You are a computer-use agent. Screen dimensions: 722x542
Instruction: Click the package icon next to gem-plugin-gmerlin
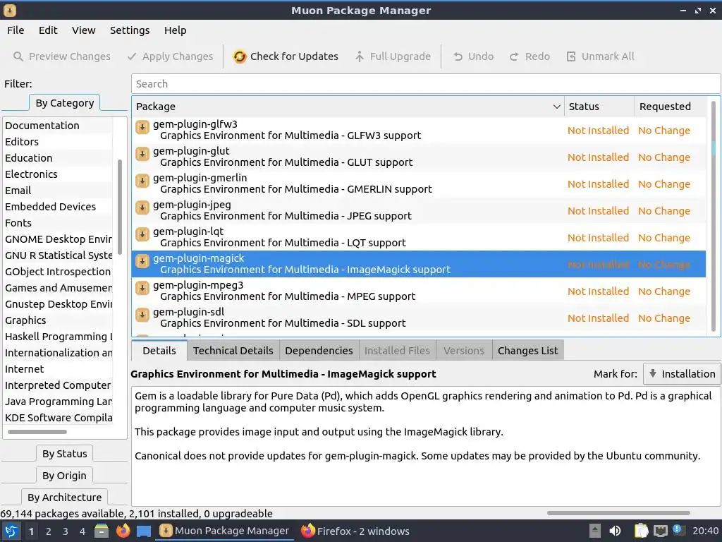tap(142, 180)
